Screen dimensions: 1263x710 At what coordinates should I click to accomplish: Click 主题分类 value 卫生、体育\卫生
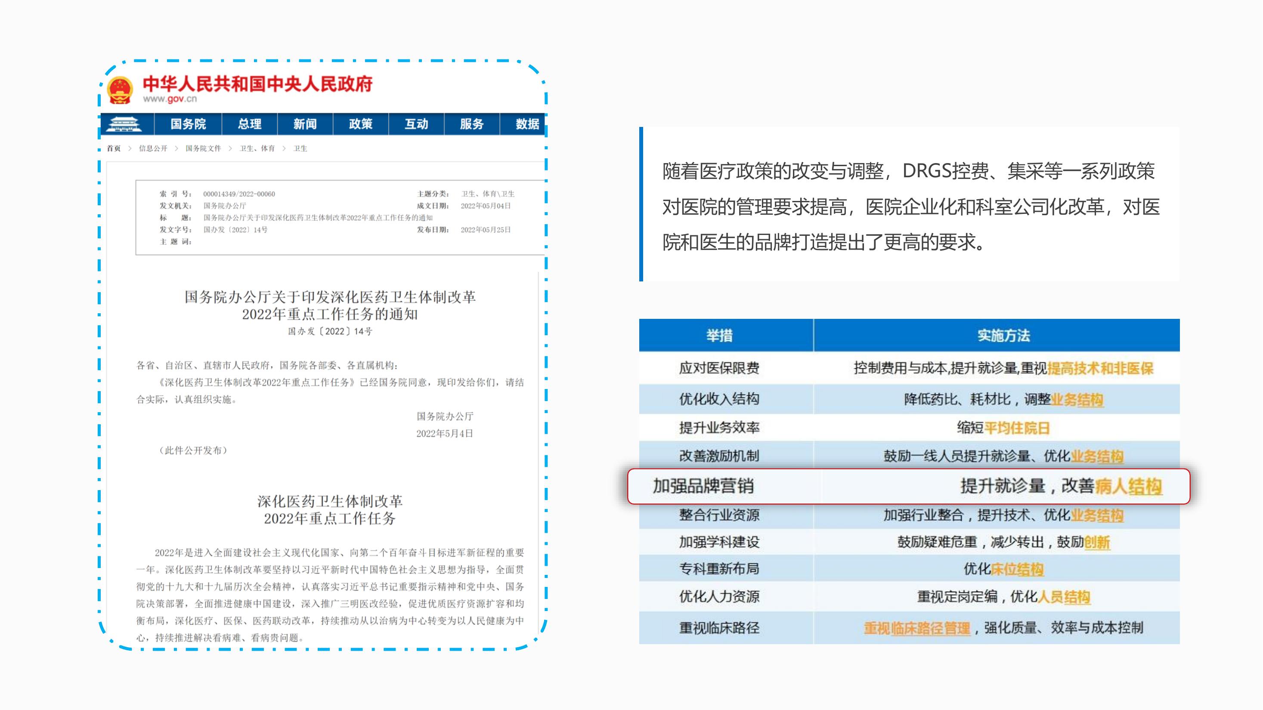(x=487, y=194)
